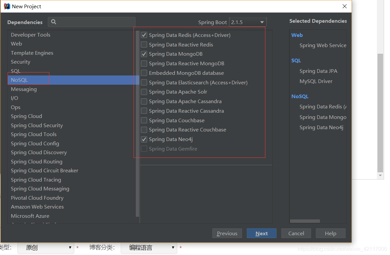The image size is (390, 255).
Task: Click the Next button
Action: pos(262,233)
